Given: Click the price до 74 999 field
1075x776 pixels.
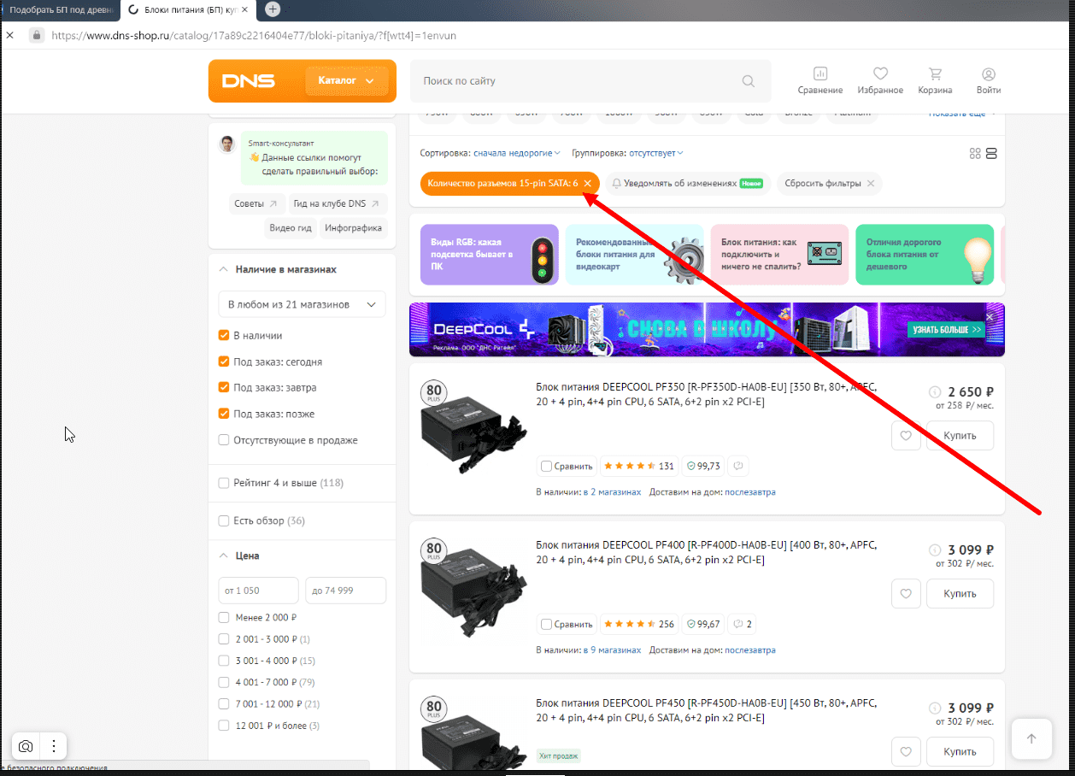Looking at the screenshot, I should tap(345, 591).
